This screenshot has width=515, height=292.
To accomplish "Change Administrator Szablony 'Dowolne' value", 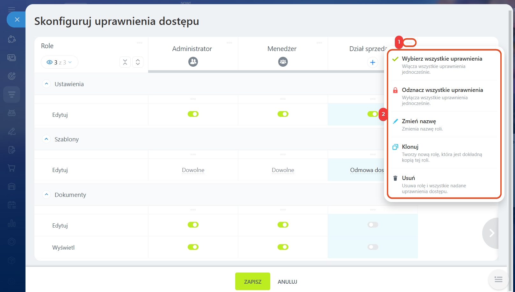I will [x=193, y=170].
